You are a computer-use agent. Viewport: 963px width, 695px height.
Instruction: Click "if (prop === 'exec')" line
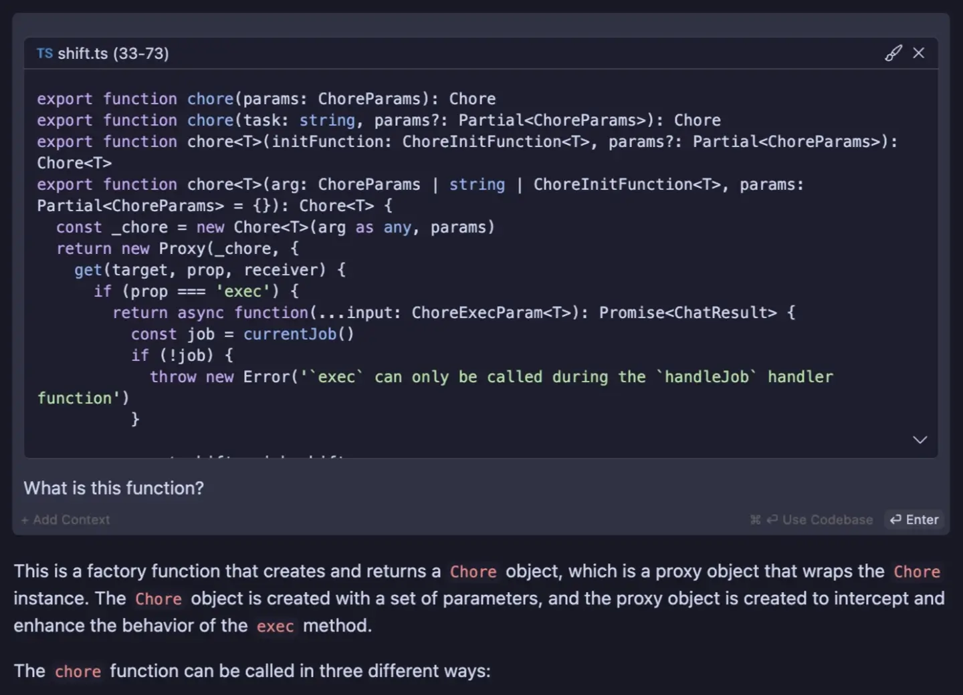[x=196, y=291]
